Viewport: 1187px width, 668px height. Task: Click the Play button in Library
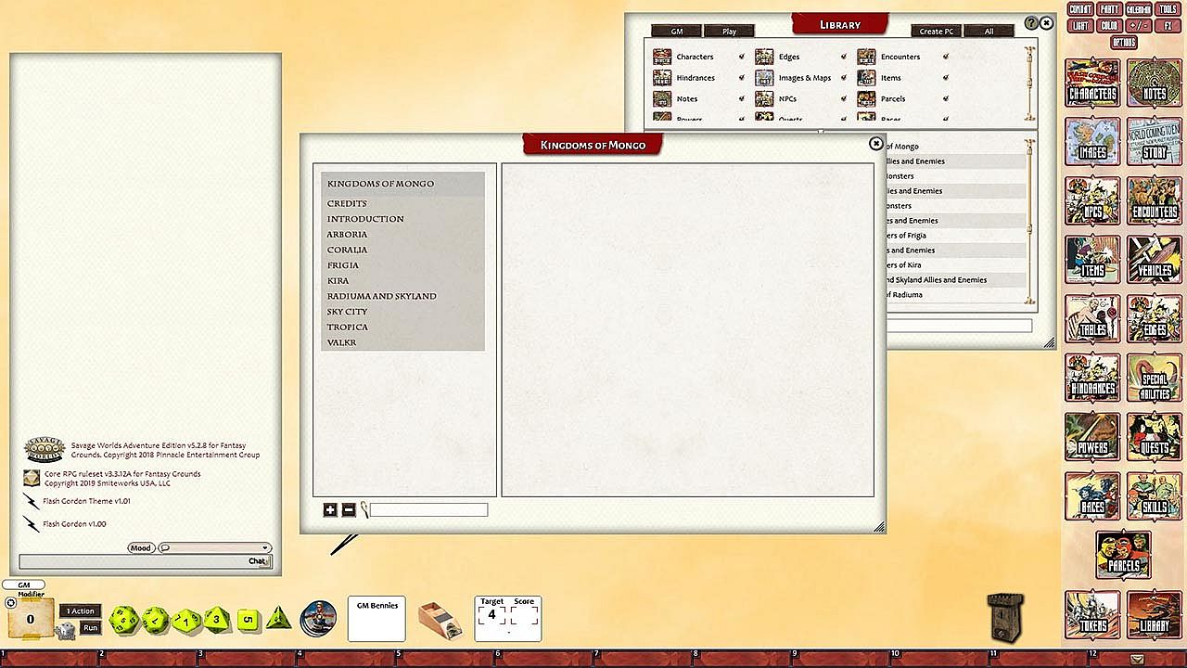(x=729, y=32)
